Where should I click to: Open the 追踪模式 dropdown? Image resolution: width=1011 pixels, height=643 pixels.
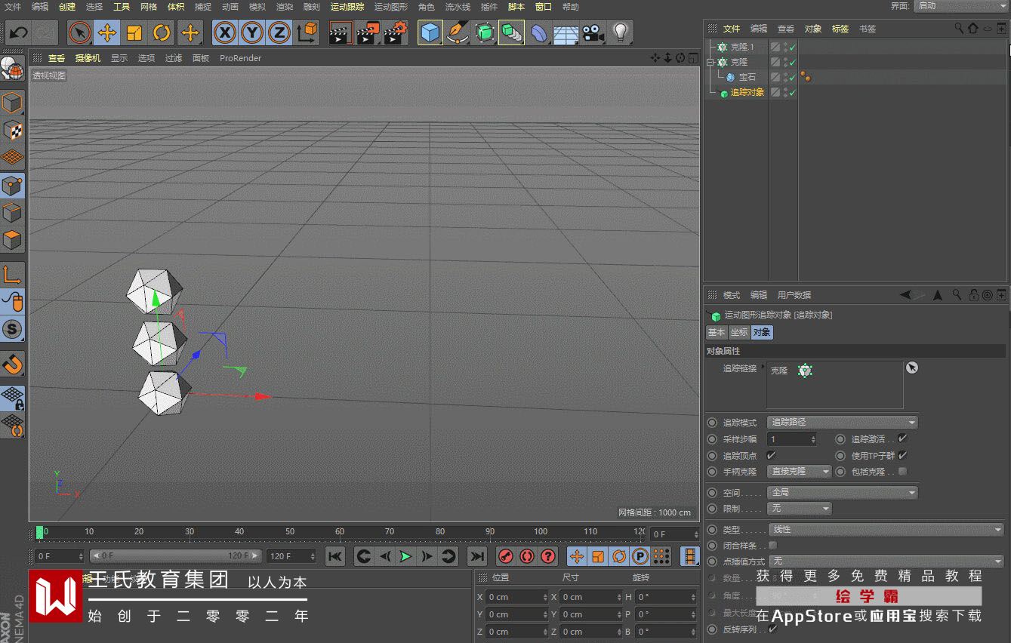pyautogui.click(x=843, y=422)
